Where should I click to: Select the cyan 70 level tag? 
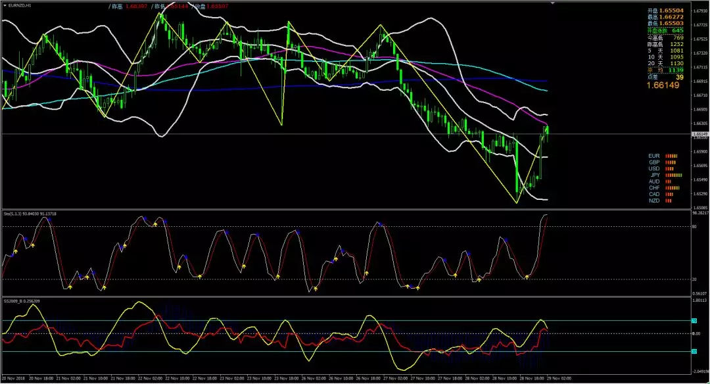[x=694, y=321]
